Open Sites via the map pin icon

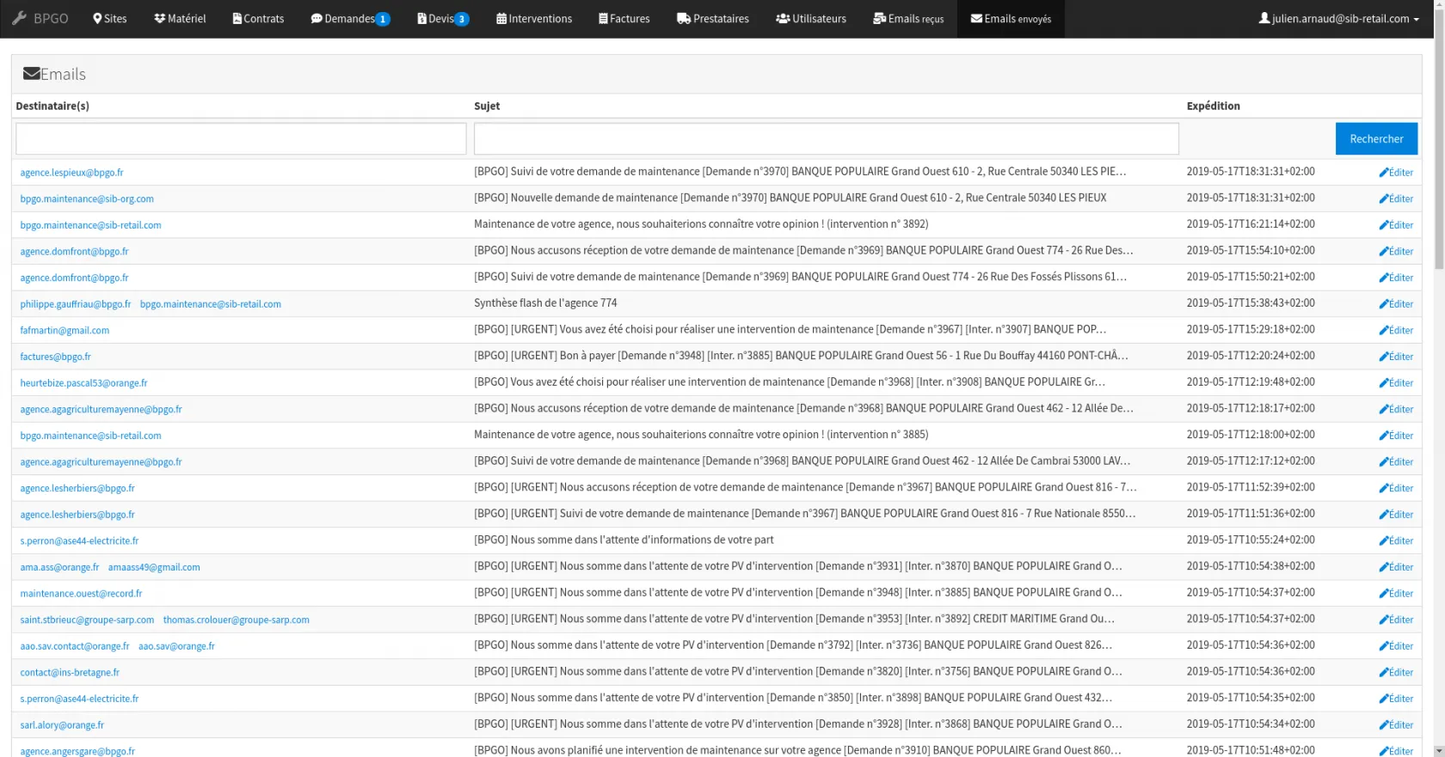(98, 19)
